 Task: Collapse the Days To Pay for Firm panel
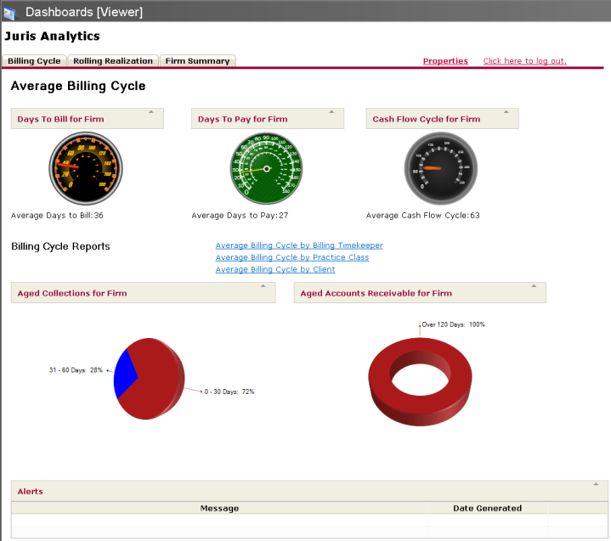(331, 112)
